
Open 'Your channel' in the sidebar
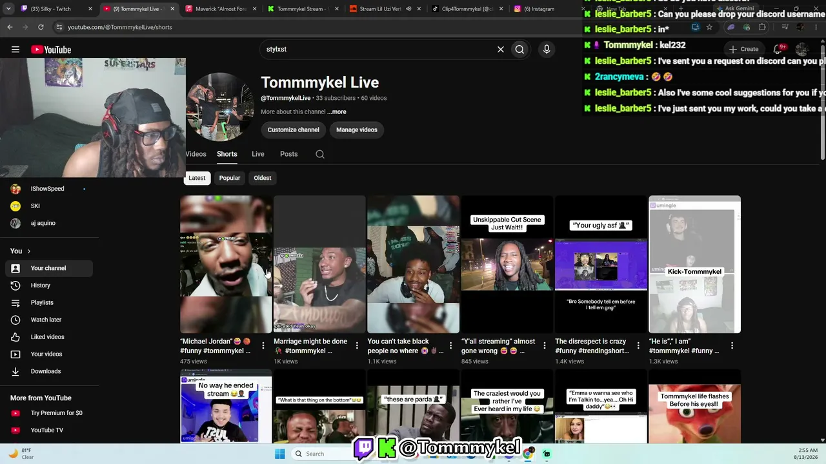coord(49,268)
